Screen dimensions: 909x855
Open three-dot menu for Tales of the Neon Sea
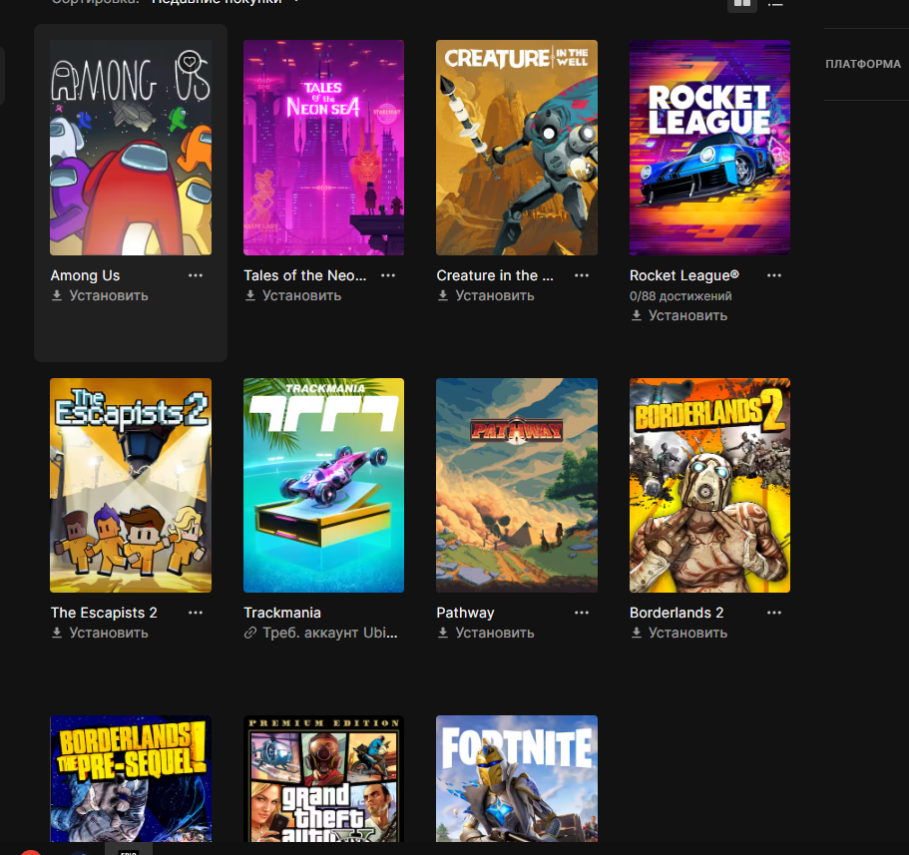coord(388,275)
